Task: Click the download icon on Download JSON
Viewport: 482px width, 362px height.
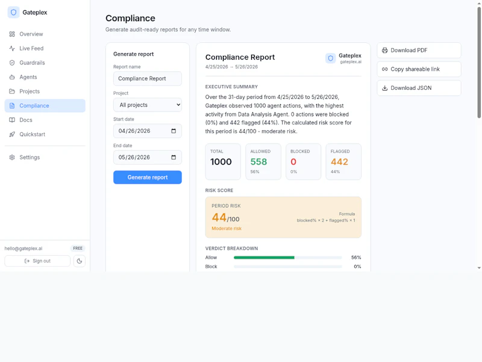Action: (384, 88)
